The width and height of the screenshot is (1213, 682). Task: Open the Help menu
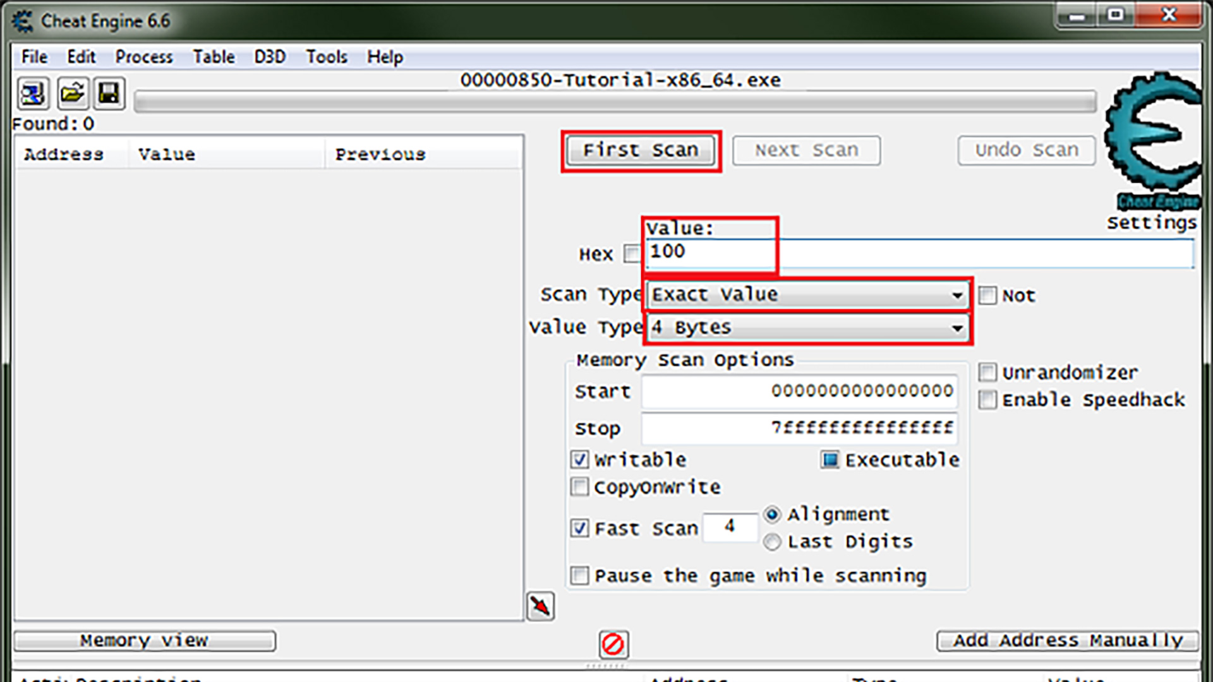(385, 57)
